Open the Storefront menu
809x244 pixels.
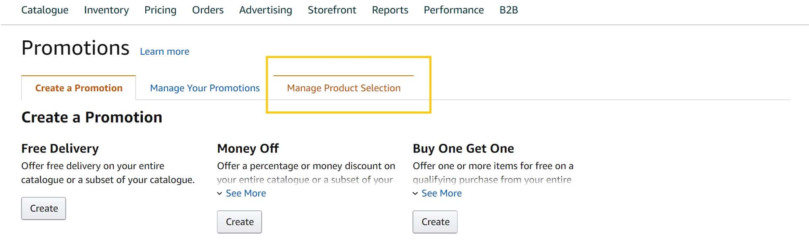click(x=332, y=10)
